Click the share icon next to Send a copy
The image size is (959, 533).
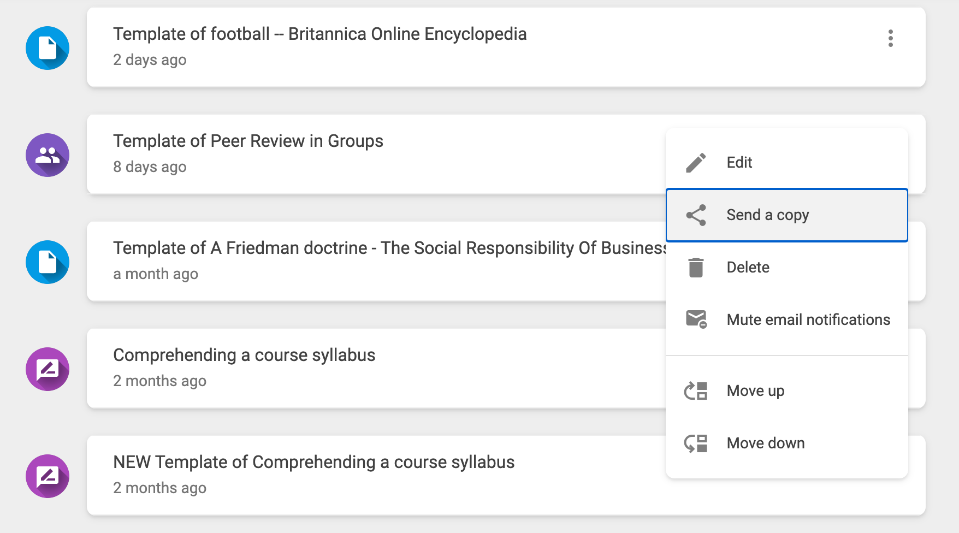pyautogui.click(x=696, y=215)
